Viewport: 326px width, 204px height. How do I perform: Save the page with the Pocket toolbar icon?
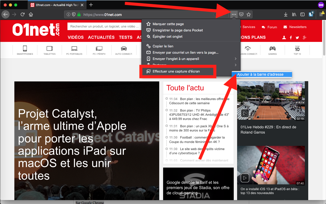pyautogui.click(x=241, y=15)
